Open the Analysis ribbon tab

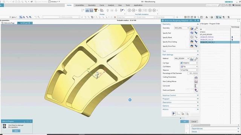click(x=111, y=5)
